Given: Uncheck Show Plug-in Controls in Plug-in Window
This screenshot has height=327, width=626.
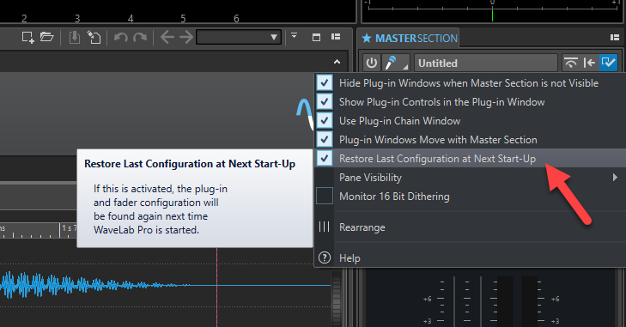Looking at the screenshot, I should pos(325,102).
